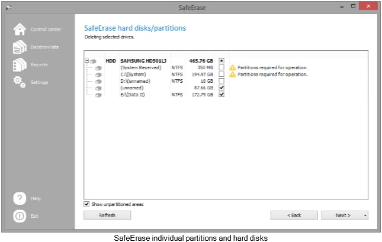The height and width of the screenshot is (242, 382).
Task: Click the warning icon for System Reserved
Action: click(x=233, y=67)
